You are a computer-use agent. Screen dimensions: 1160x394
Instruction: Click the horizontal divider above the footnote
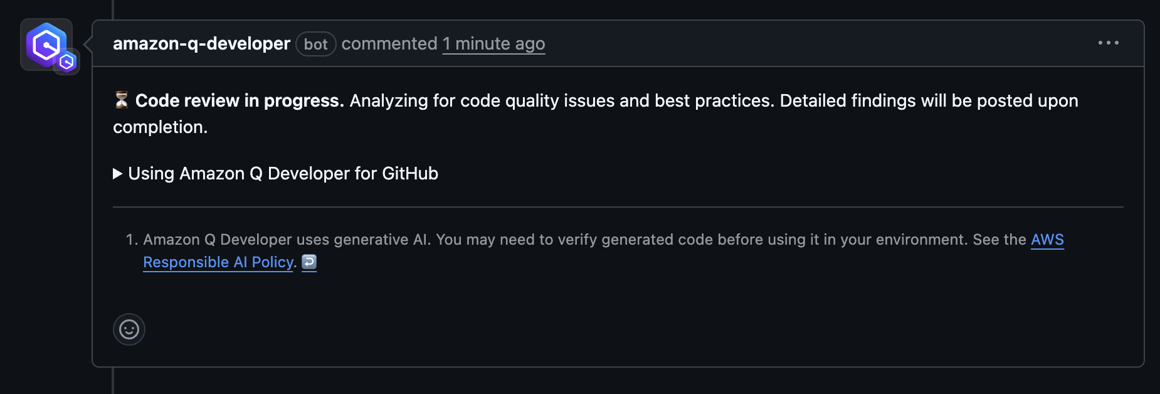click(618, 207)
